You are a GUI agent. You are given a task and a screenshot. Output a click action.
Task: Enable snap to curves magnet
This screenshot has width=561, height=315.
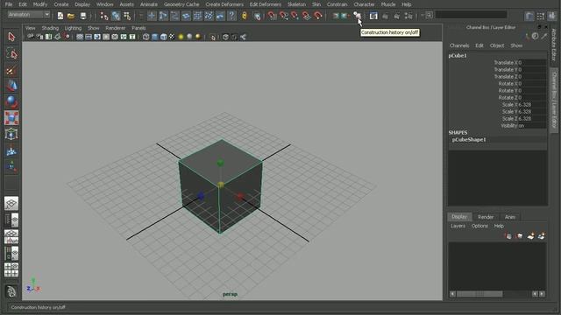283,16
